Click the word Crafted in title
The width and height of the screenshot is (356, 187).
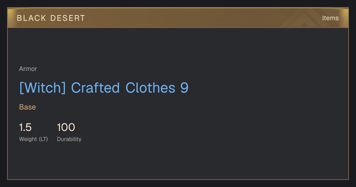(x=96, y=88)
